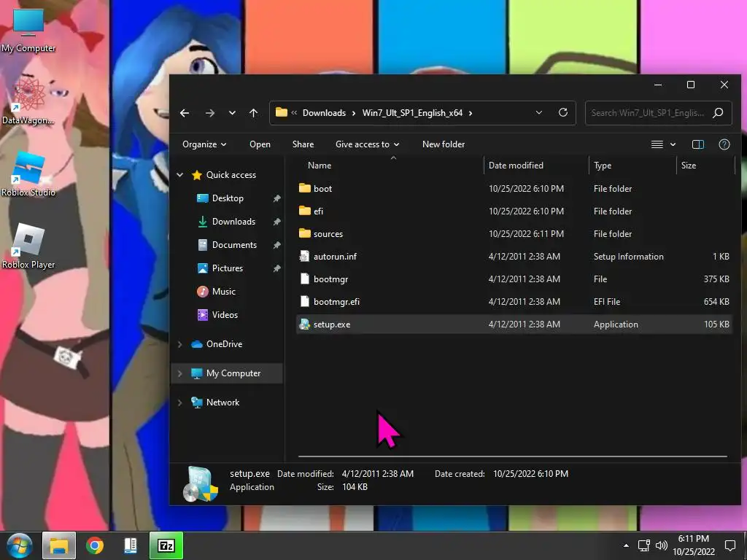Open the notification center icon
The image size is (747, 560).
click(x=729, y=545)
